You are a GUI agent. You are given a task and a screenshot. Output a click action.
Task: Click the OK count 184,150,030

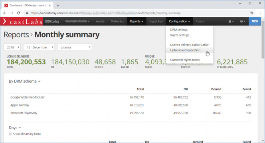pyautogui.click(x=70, y=62)
